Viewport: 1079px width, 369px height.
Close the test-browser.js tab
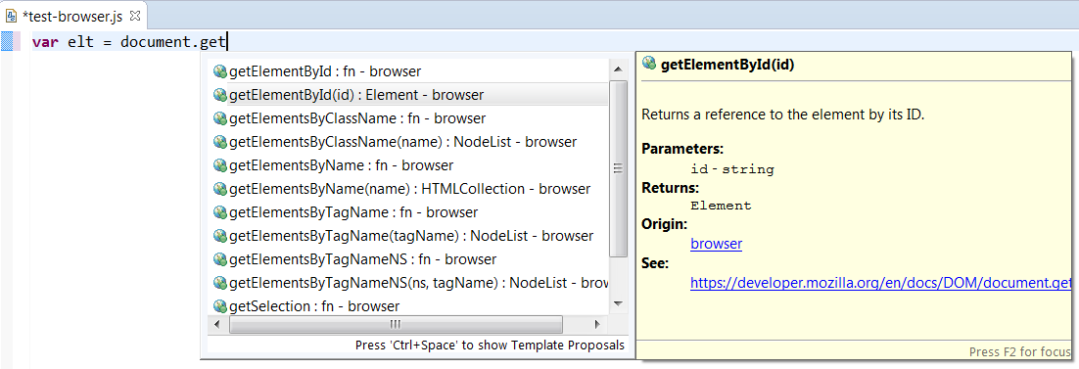[135, 15]
